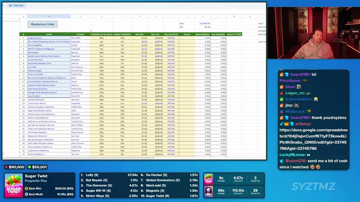Click the Best Multi X icon
Image resolution: width=360 pixels, height=202 pixels.
pyautogui.click(x=27, y=194)
